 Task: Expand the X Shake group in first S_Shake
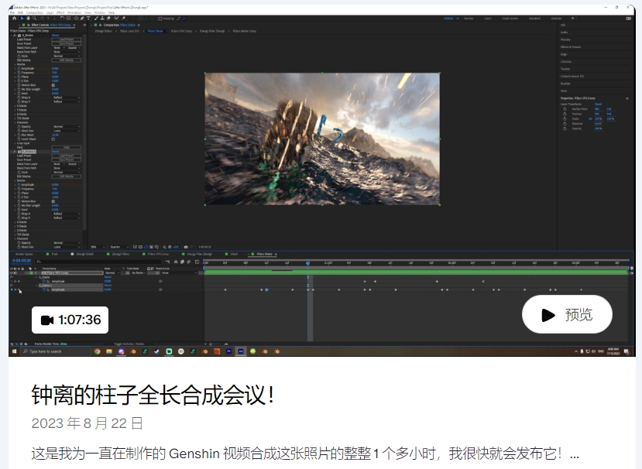[15, 106]
